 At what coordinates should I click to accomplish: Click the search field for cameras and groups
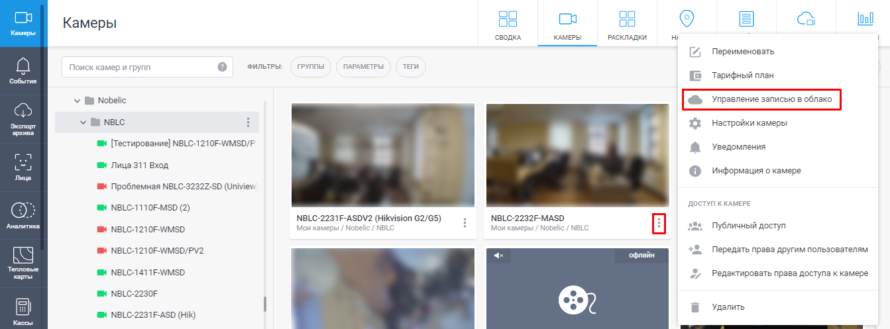pyautogui.click(x=147, y=67)
